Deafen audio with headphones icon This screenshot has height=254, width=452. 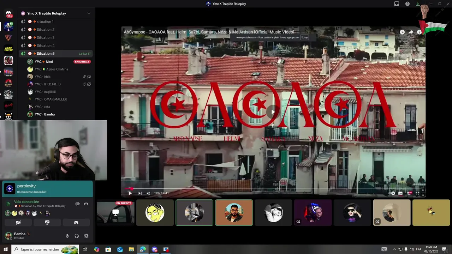[77, 236]
